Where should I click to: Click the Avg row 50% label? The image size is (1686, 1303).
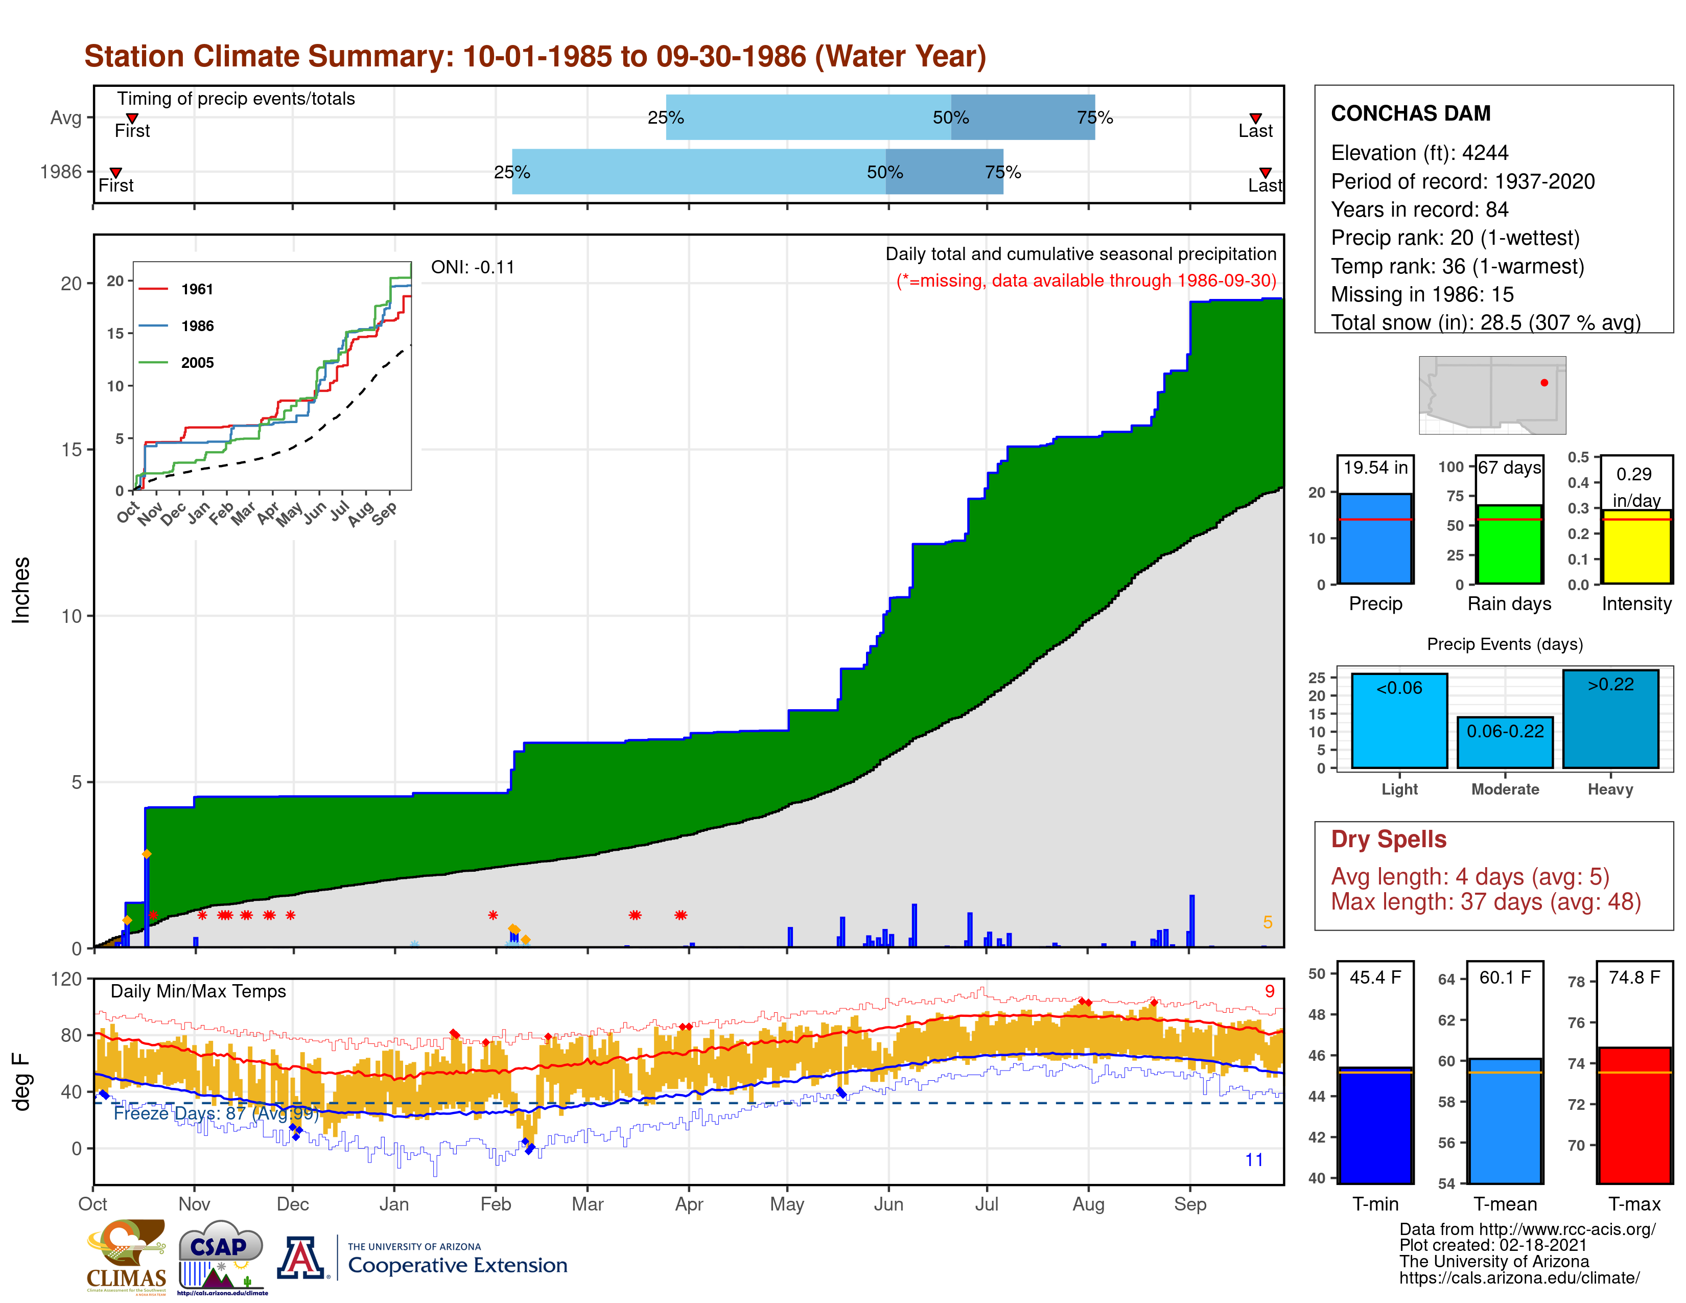pos(950,118)
